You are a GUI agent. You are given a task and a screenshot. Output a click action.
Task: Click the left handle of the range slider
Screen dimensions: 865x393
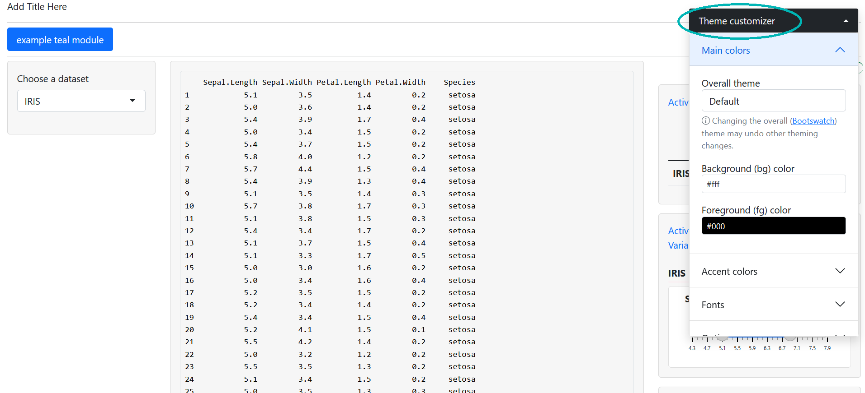(723, 338)
